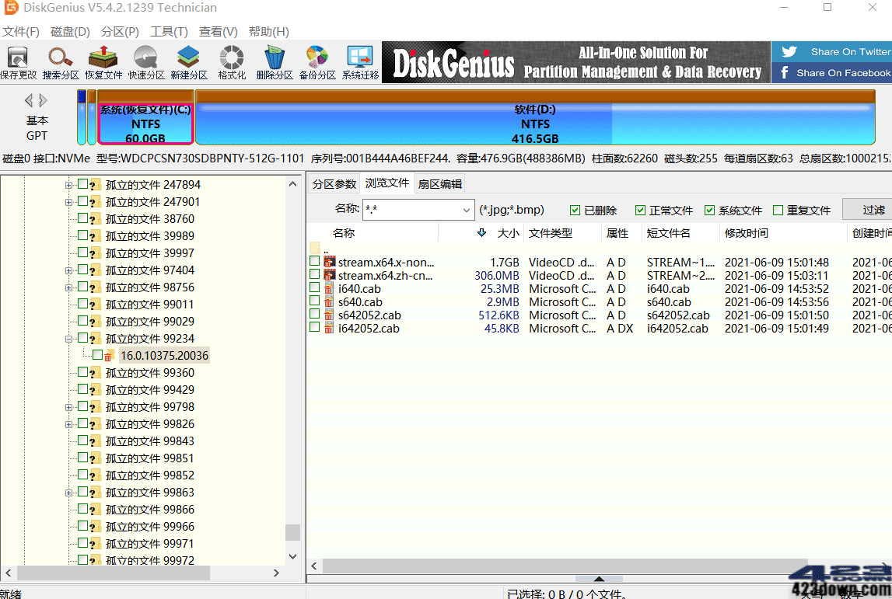892x599 pixels.
Task: Click the folder icon of 孤立的文件 247894
Action: pyautogui.click(x=96, y=185)
